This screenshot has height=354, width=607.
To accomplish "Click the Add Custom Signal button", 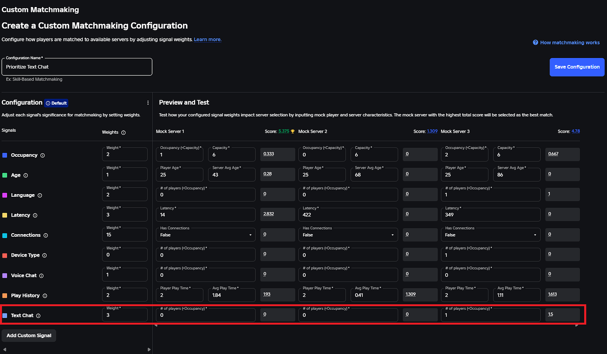I will tap(29, 336).
